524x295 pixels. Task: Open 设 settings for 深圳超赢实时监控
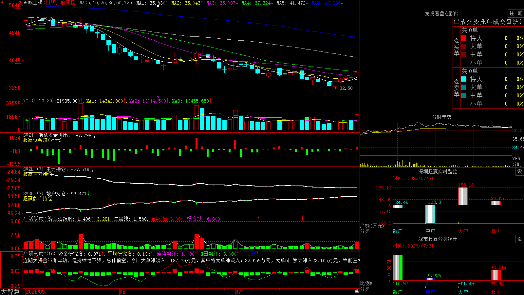[520, 171]
